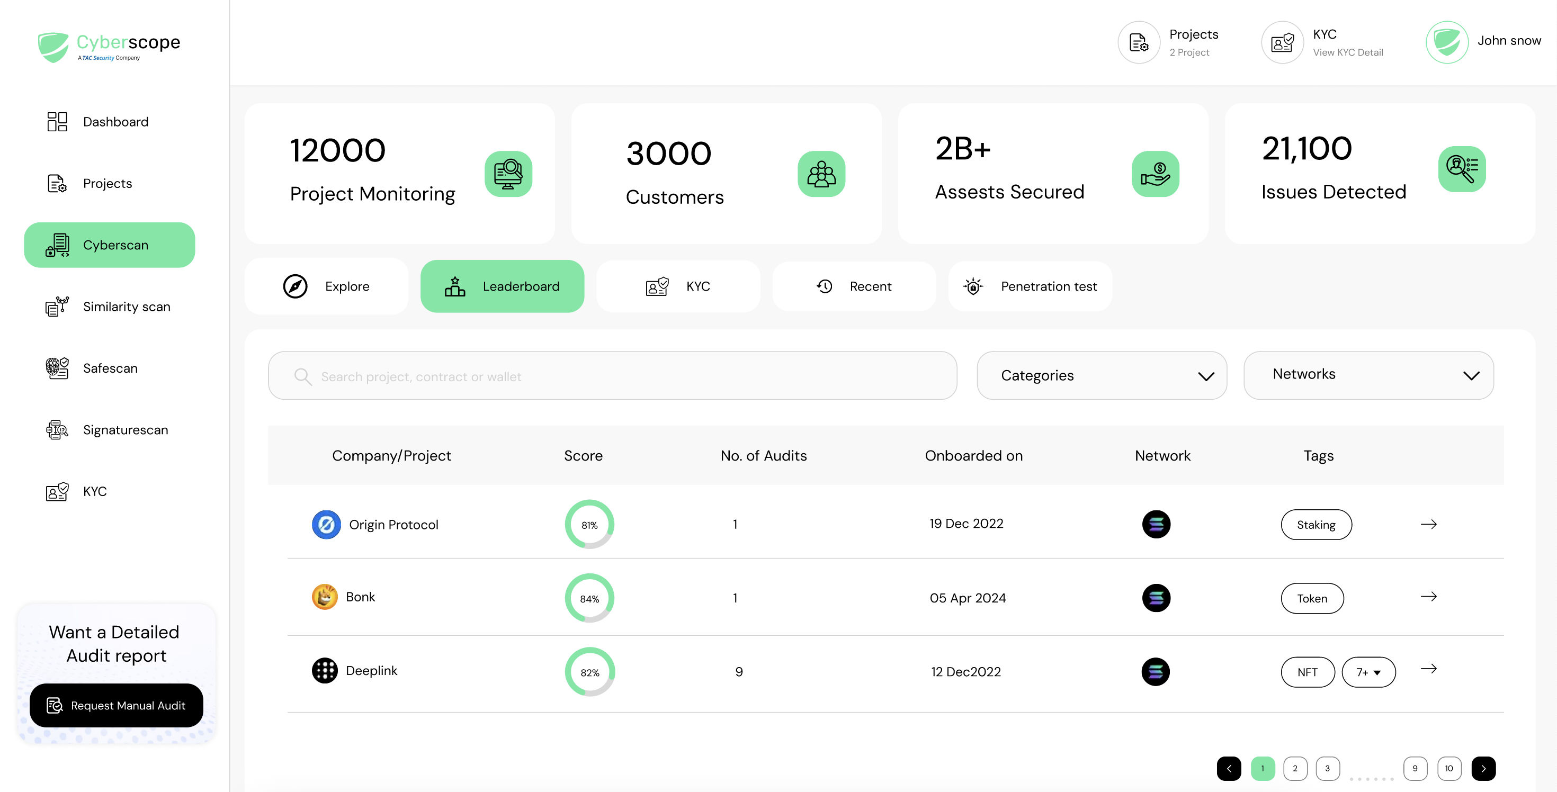The height and width of the screenshot is (792, 1557).
Task: Click the Projects icon in the top header
Action: (x=1138, y=42)
